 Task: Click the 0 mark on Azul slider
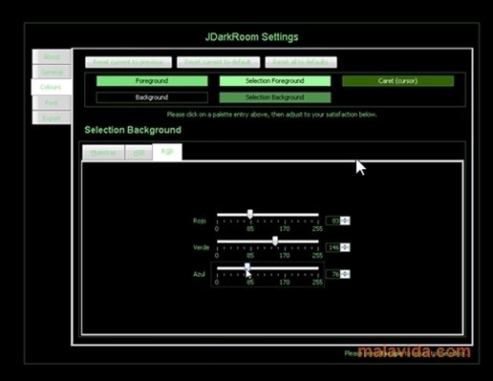tap(217, 282)
